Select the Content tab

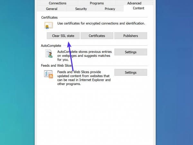tap(138, 8)
